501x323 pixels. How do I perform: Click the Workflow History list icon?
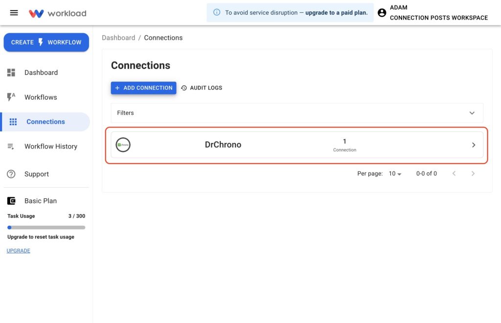(11, 147)
